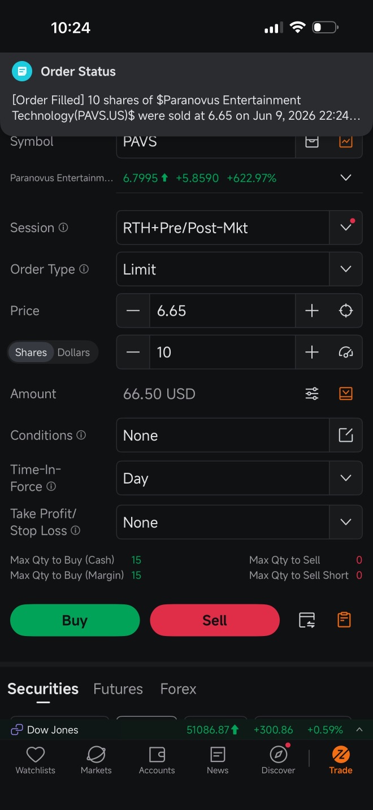Expand the Paranovus quote details chevron

(x=346, y=178)
